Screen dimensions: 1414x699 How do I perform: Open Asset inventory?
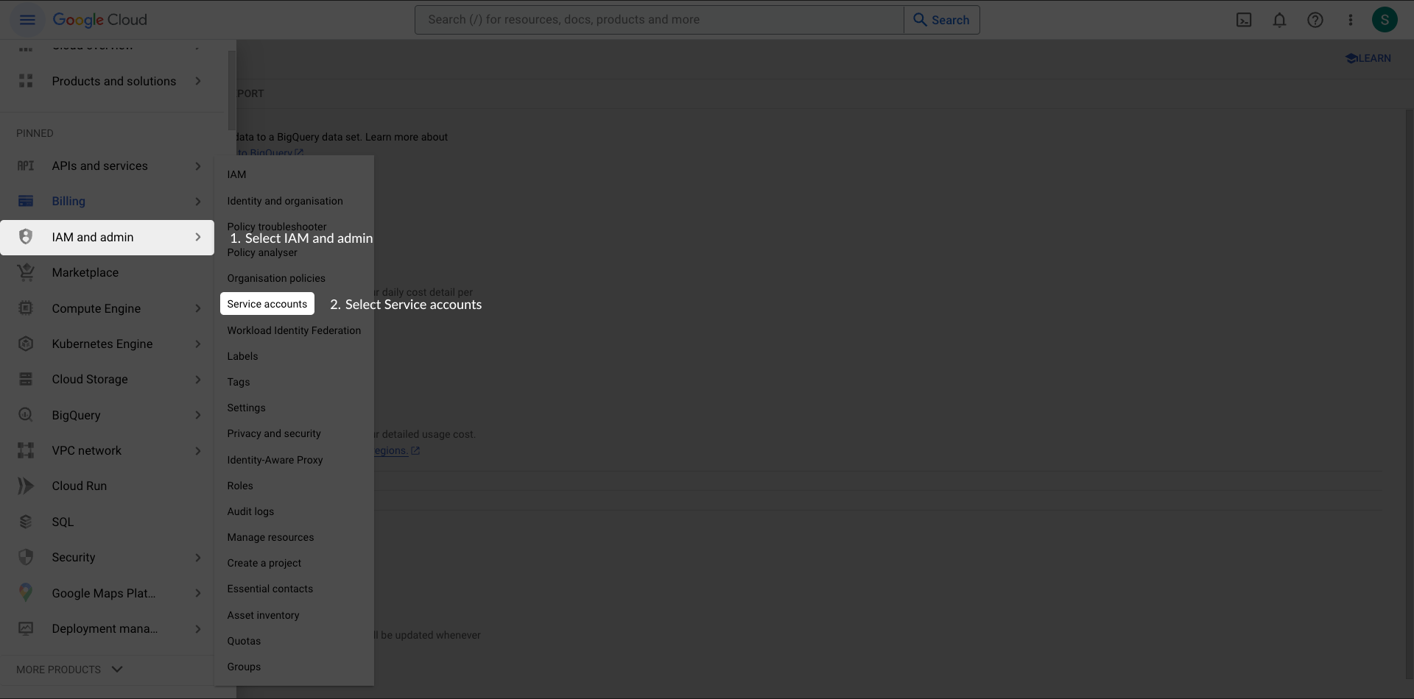[x=263, y=615]
